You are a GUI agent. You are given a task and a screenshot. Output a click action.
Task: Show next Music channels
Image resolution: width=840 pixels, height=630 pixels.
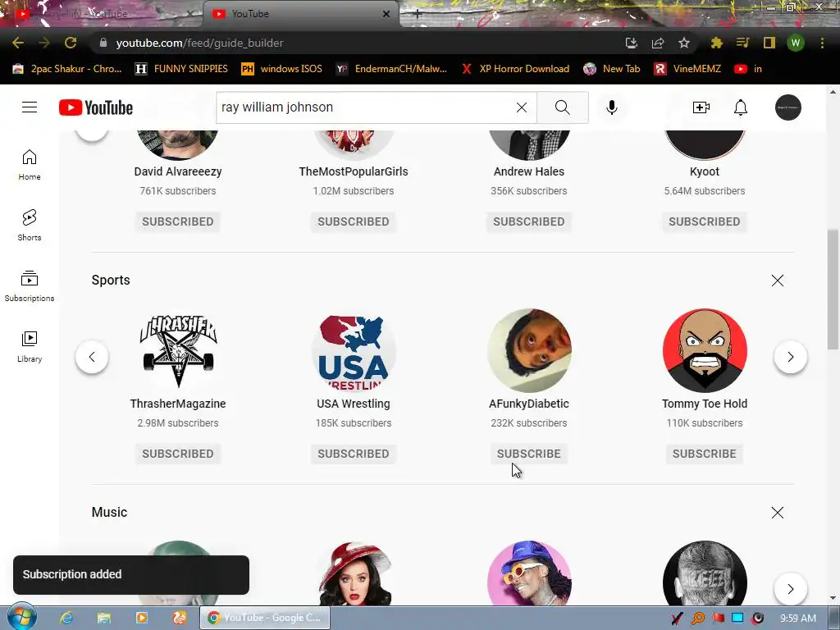coord(791,589)
